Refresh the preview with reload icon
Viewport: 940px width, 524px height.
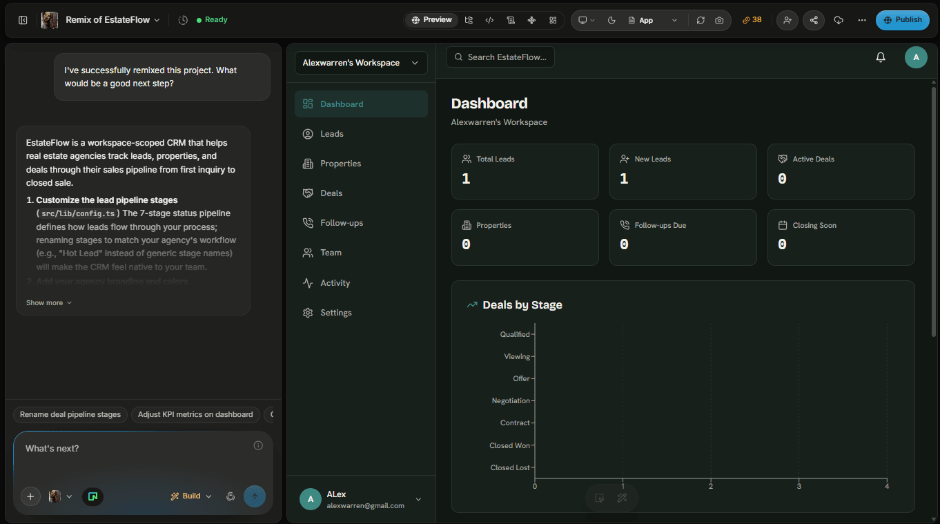[701, 20]
